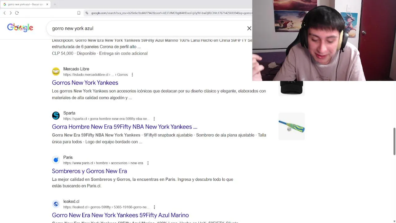Click the Mercado Libre result description snippet
Viewport: 396px width, 223px height.
(159, 94)
